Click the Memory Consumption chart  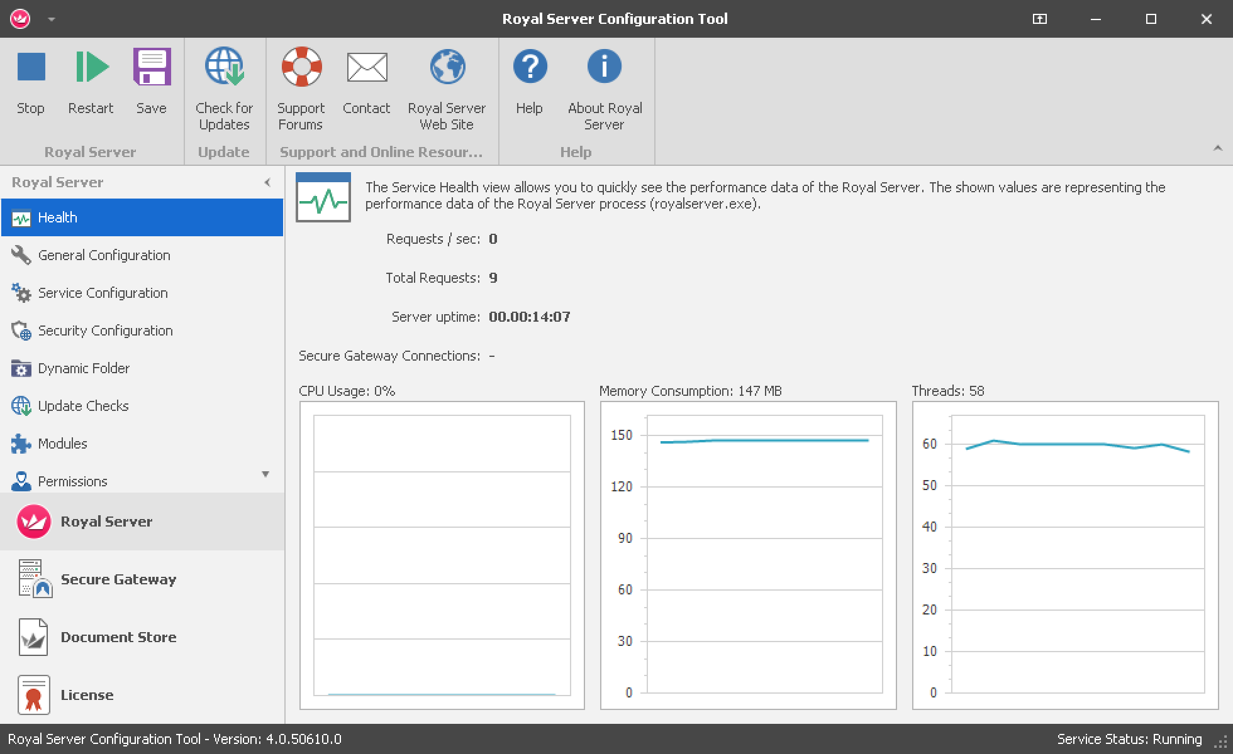click(748, 555)
